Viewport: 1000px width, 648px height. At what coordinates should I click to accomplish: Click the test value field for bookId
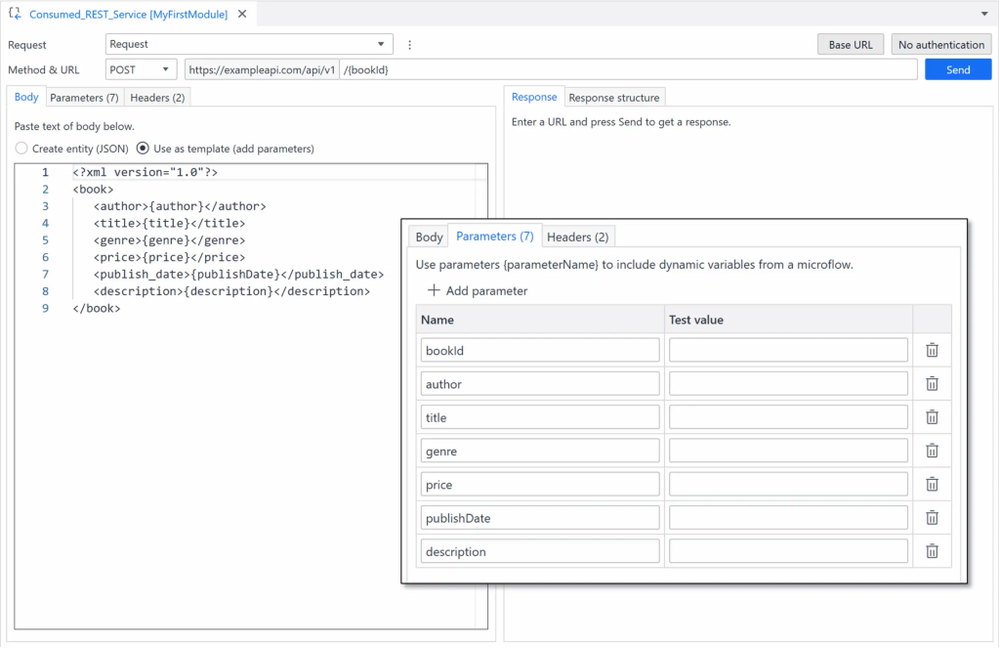[788, 351]
